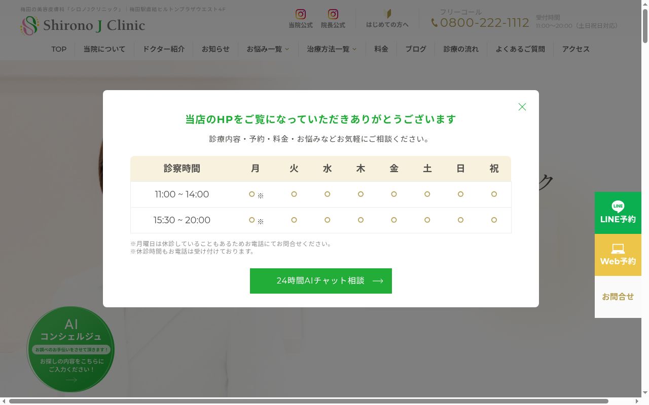Open the 院長公式 Instagram icon
The image size is (649, 405).
(x=333, y=14)
